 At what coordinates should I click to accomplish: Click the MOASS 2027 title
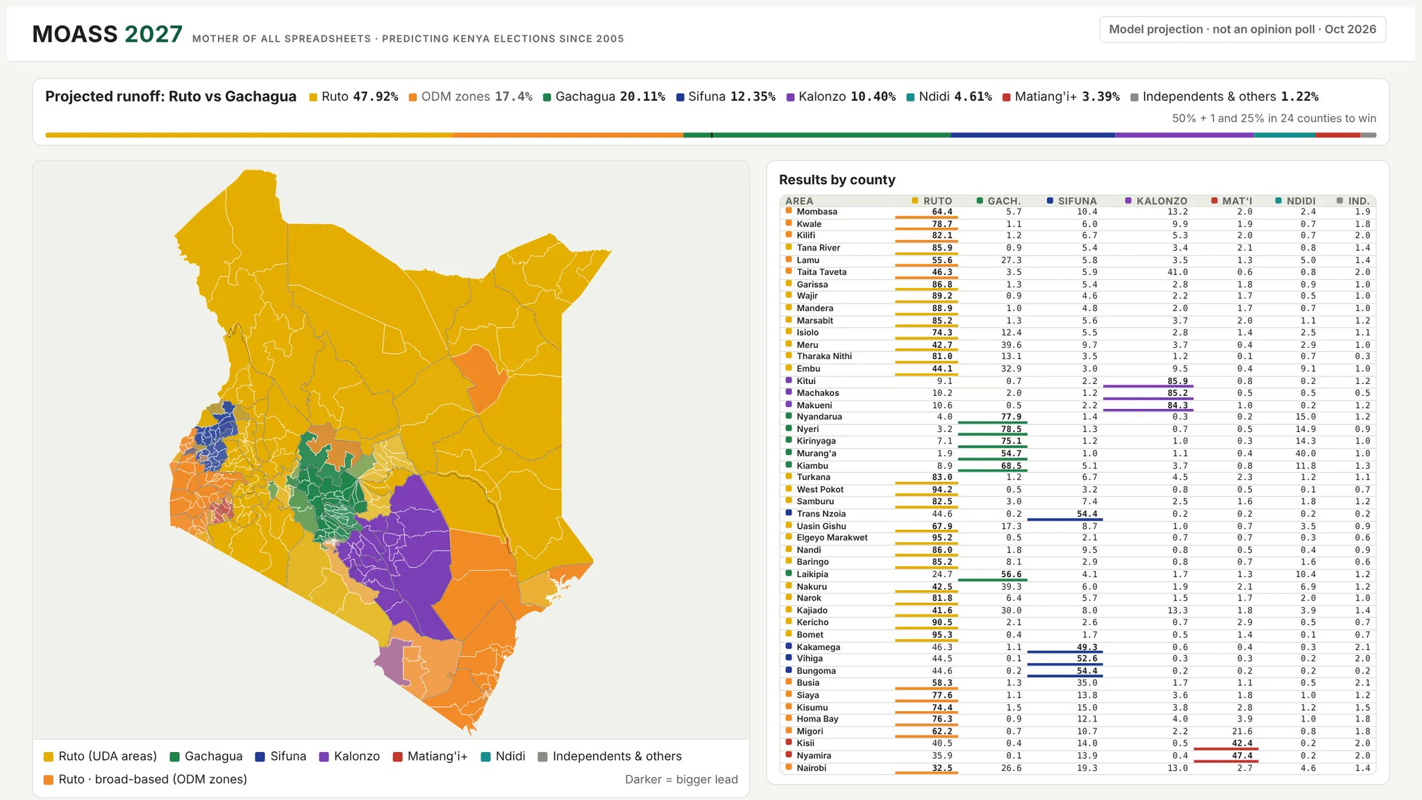click(108, 34)
